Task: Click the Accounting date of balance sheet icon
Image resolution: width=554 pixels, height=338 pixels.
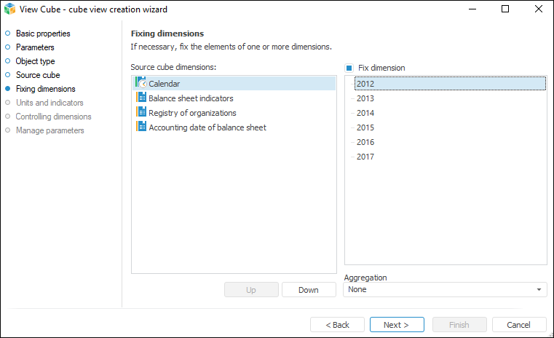Action: 142,127
